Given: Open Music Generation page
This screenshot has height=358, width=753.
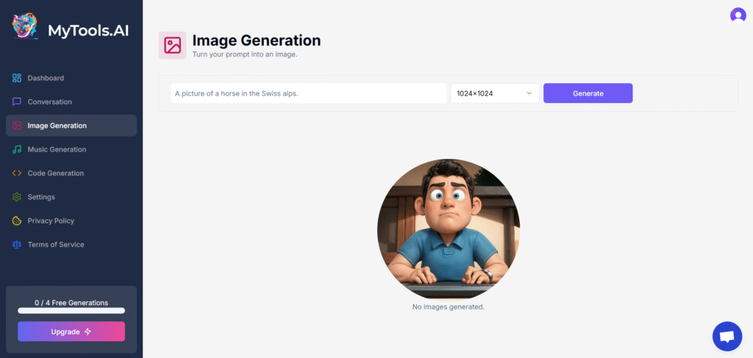Looking at the screenshot, I should (x=71, y=149).
